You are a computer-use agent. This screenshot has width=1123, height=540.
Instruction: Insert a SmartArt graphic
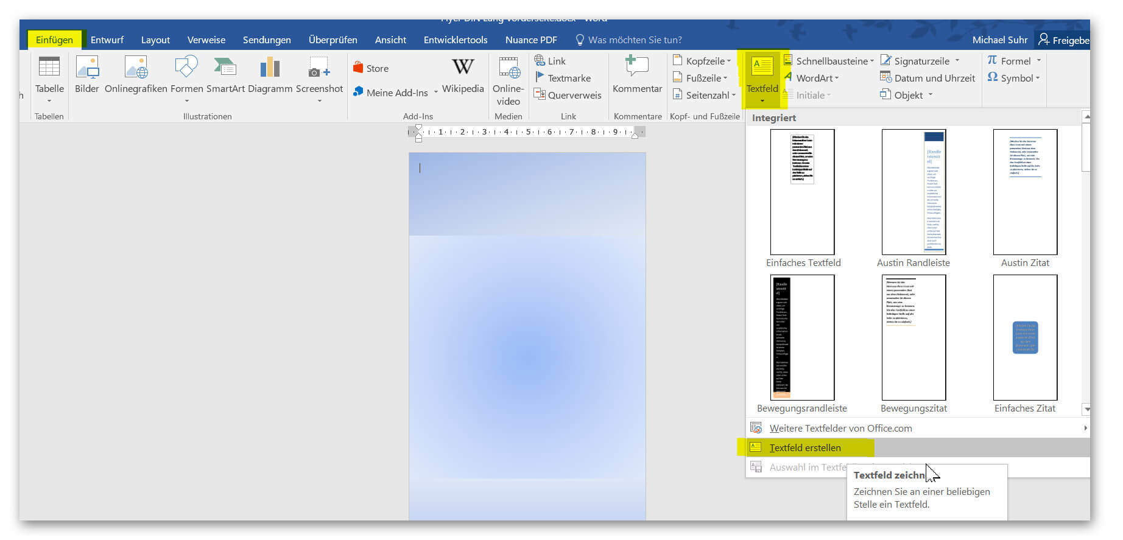pyautogui.click(x=225, y=76)
